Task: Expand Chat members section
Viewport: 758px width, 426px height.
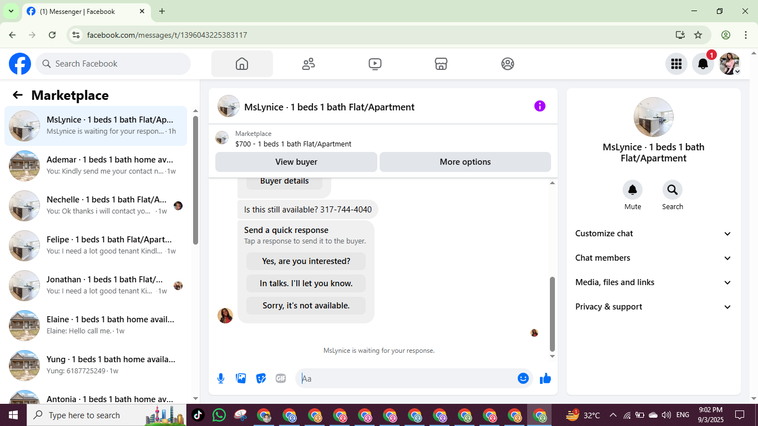Action: coord(654,258)
